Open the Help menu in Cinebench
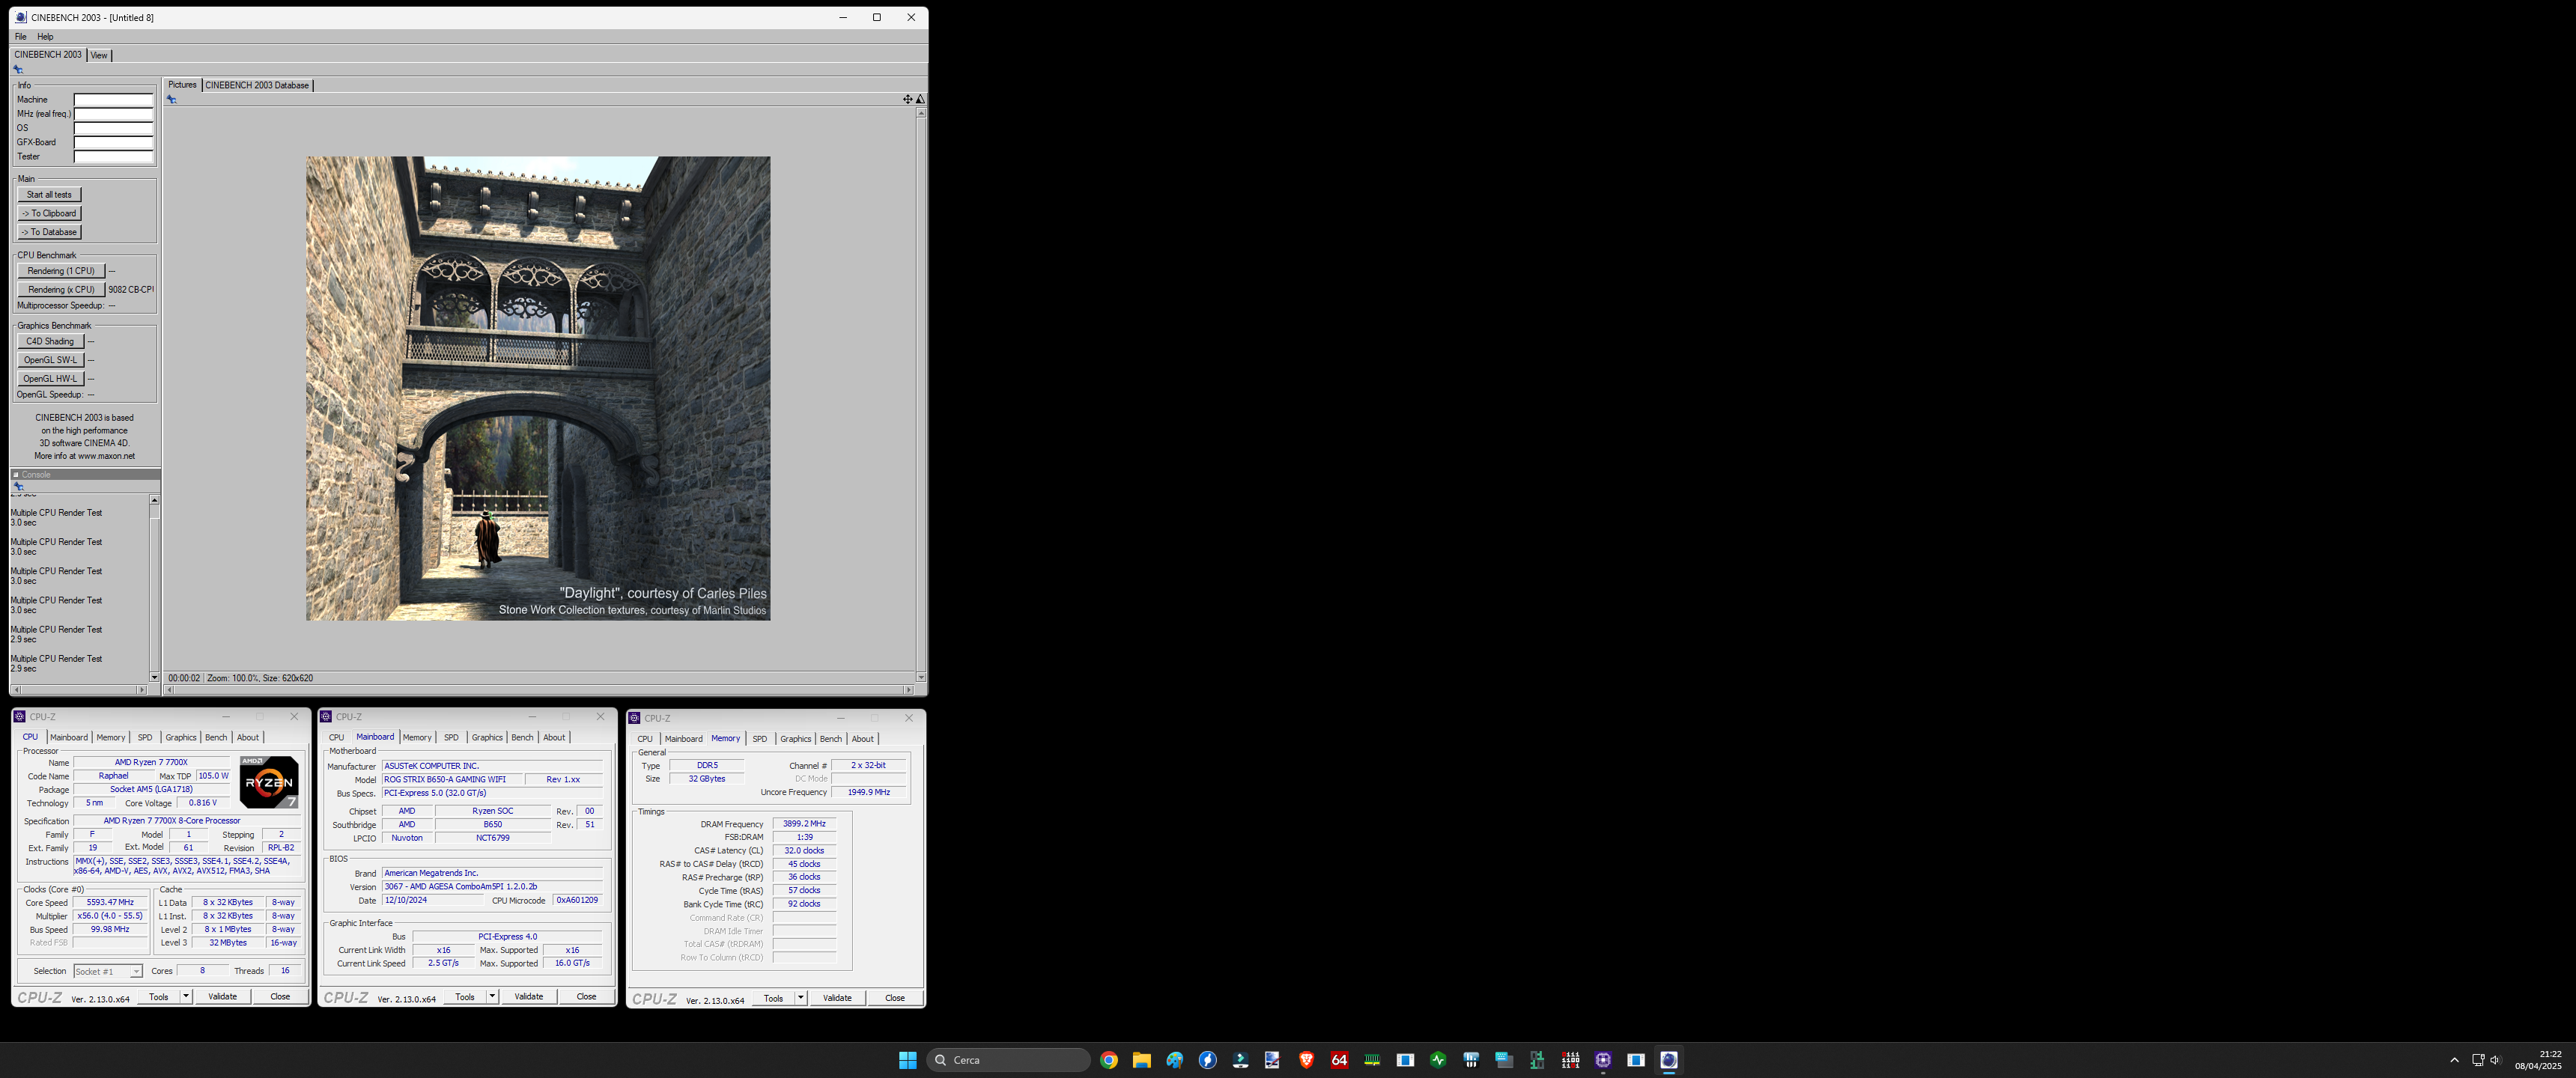The image size is (2576, 1078). tap(45, 37)
